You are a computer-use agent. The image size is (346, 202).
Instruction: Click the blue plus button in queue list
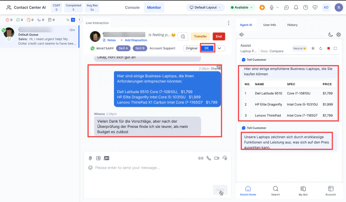pyautogui.click(x=73, y=20)
